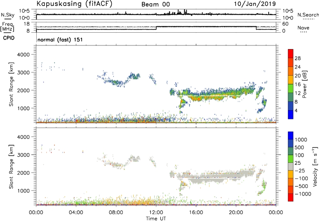Click the "N.Sky" legend label
This screenshot has height=221, width=319.
(8, 15)
